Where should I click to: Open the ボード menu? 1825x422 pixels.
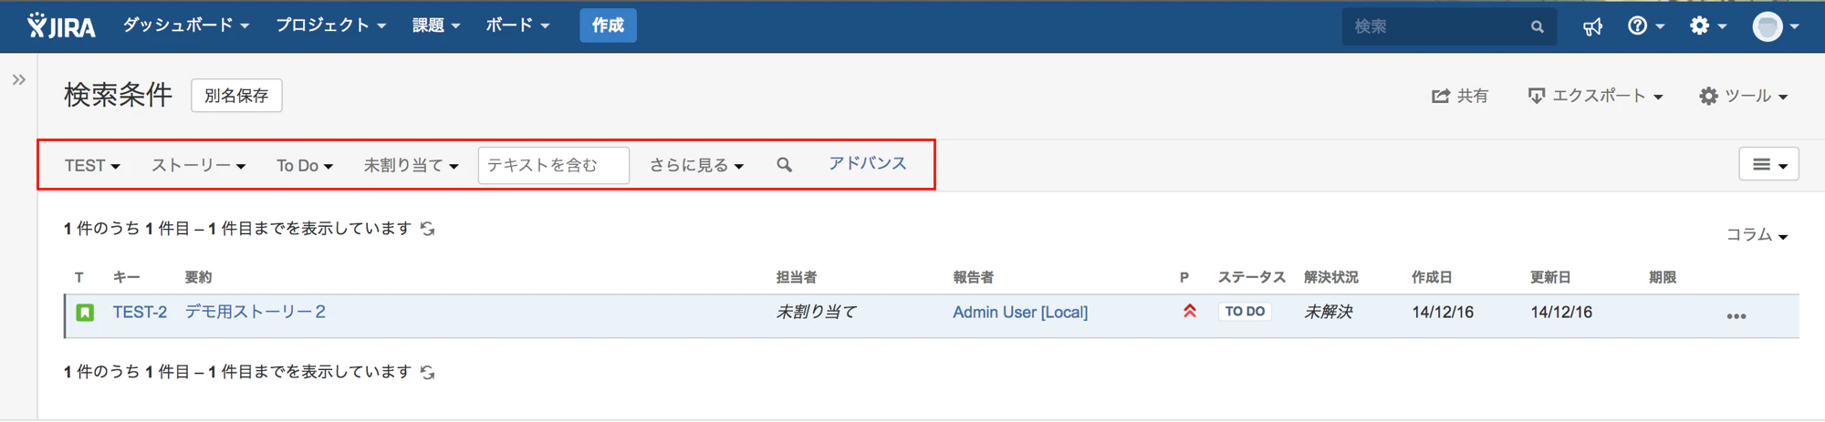pos(517,26)
